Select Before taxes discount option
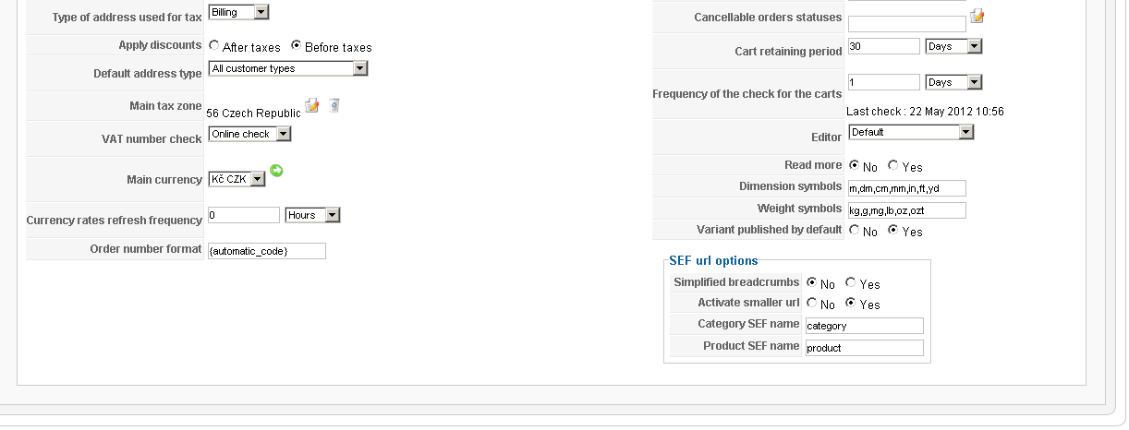 tap(297, 45)
